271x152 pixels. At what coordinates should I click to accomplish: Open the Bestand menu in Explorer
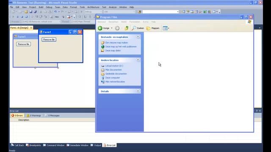point(102,22)
